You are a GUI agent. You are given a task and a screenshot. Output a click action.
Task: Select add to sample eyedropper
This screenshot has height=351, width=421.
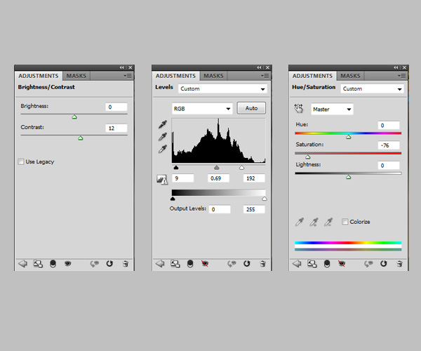(x=314, y=222)
